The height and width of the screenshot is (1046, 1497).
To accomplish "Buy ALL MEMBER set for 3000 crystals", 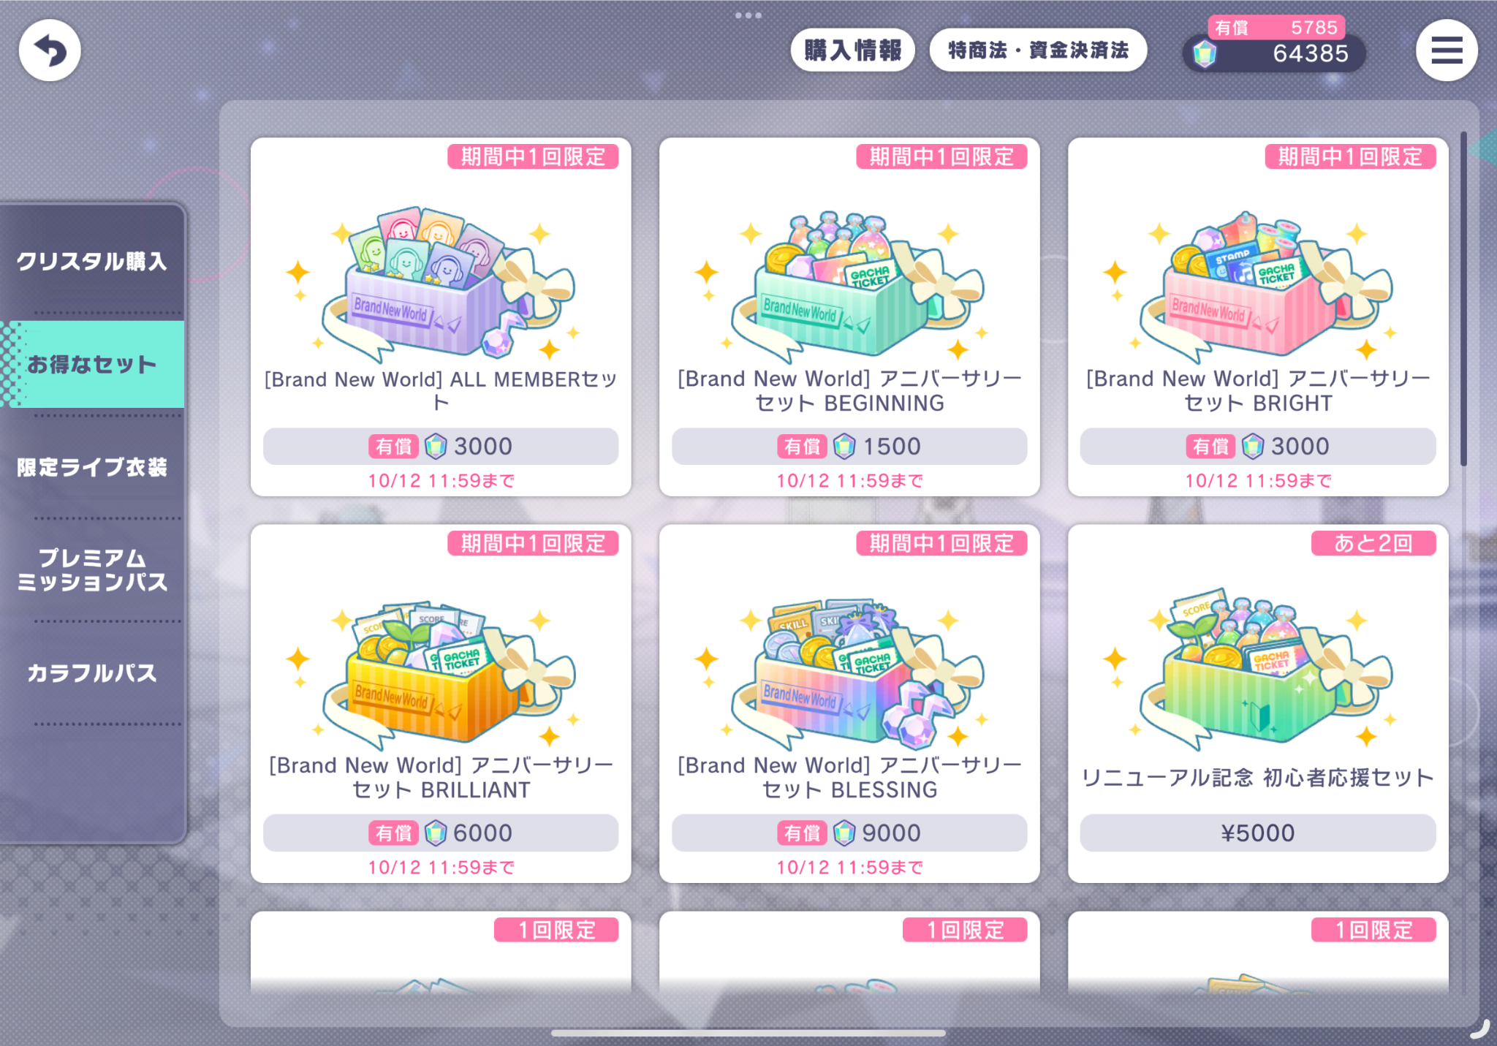I will [440, 446].
